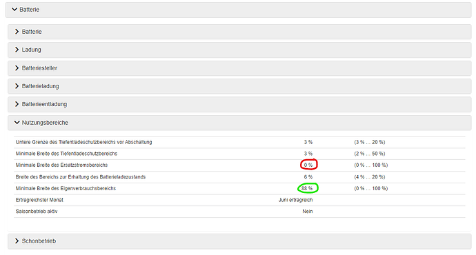Collapse the top-level Batterie section

238,10
